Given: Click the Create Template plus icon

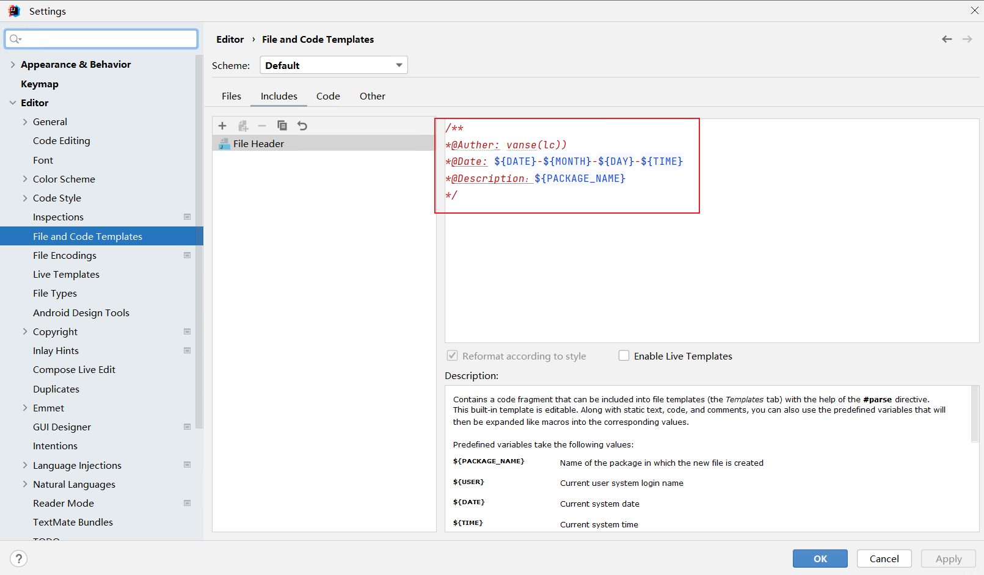Looking at the screenshot, I should point(222,126).
